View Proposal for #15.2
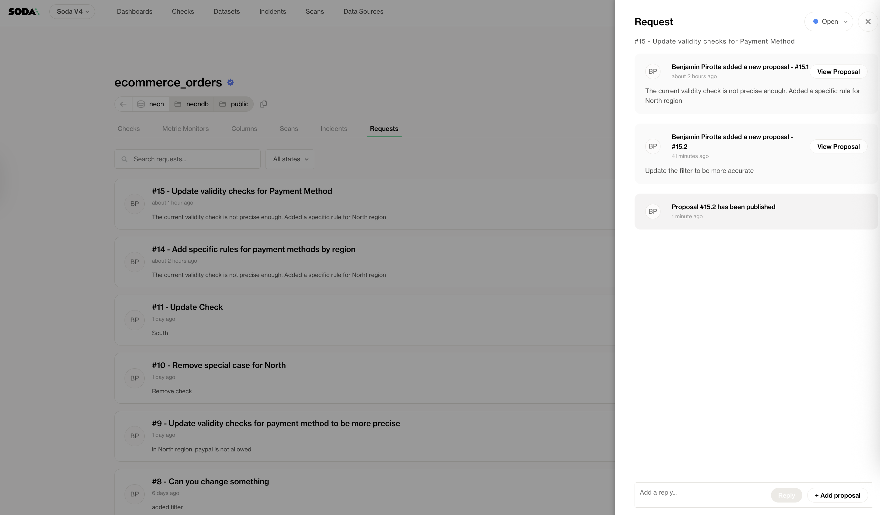880x515 pixels. pos(838,147)
